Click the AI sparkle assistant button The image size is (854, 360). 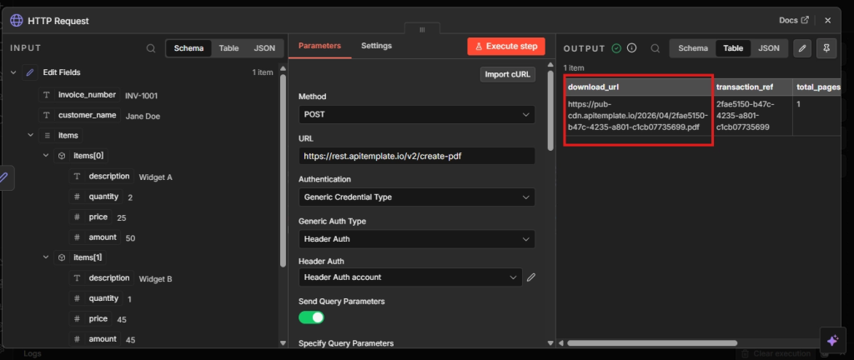click(831, 340)
